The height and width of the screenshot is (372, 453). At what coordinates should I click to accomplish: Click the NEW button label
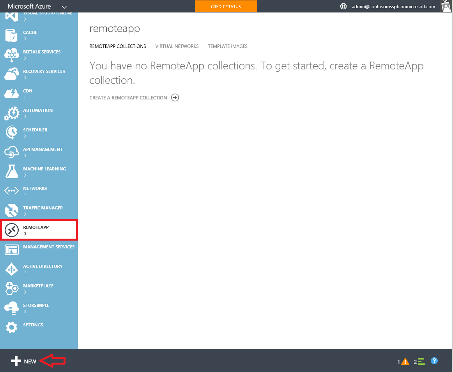[30, 361]
